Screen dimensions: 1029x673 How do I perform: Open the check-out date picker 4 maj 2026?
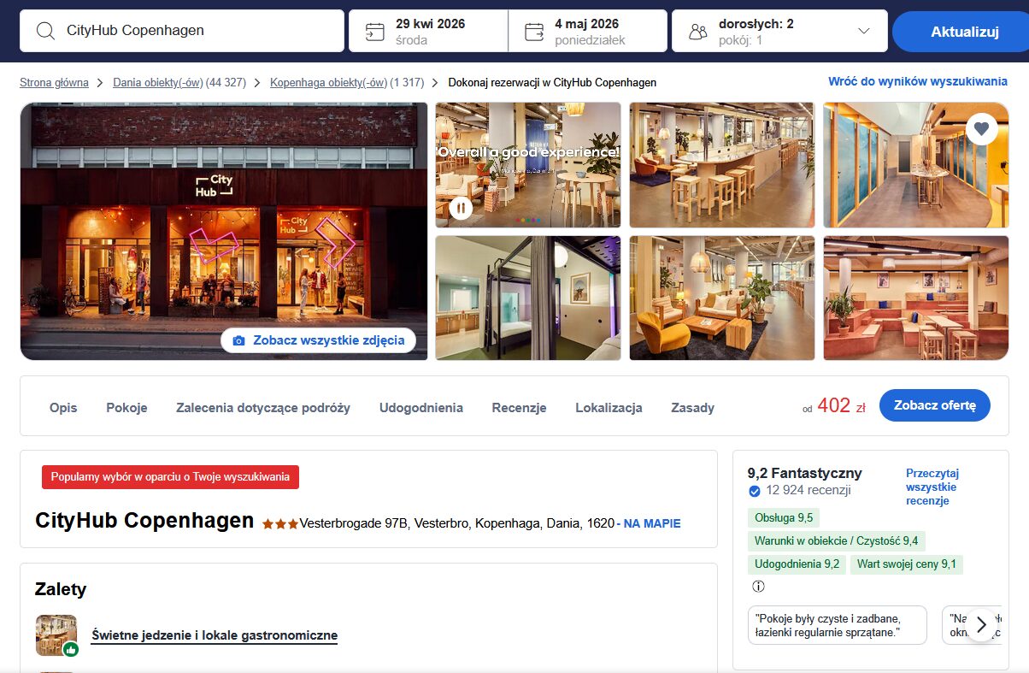point(588,32)
